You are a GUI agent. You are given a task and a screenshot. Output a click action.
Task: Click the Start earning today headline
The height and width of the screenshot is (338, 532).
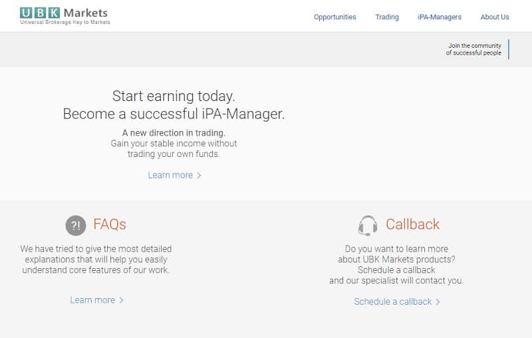[x=174, y=96]
